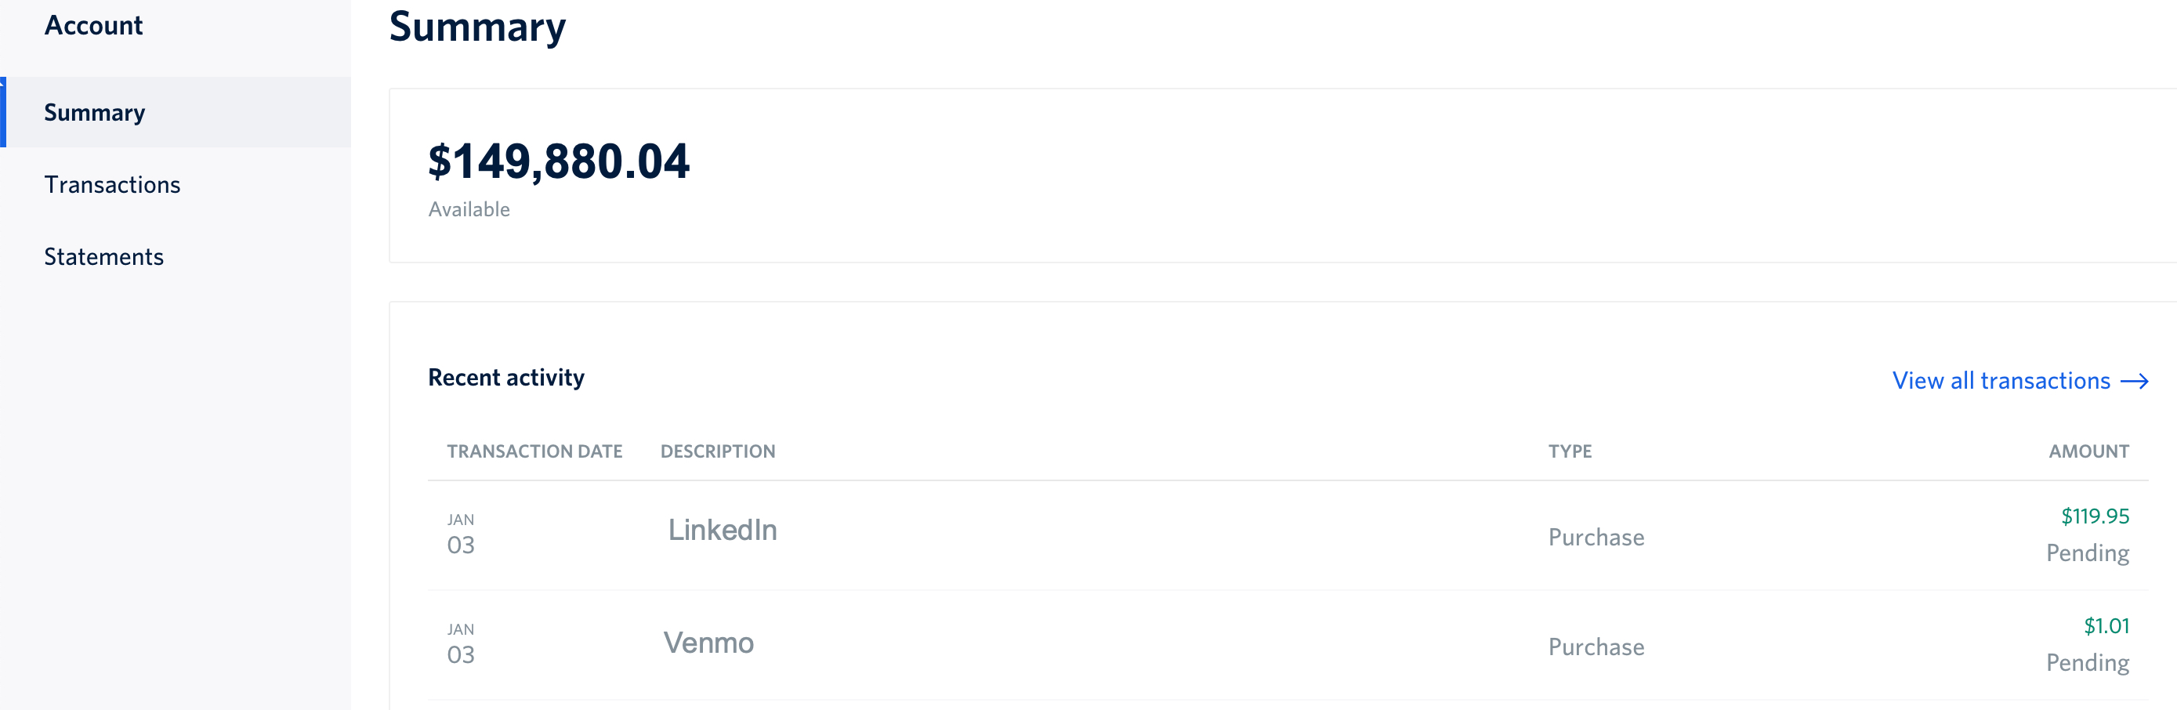The width and height of the screenshot is (2177, 710).
Task: Open the Transactions sidebar item
Action: (112, 184)
